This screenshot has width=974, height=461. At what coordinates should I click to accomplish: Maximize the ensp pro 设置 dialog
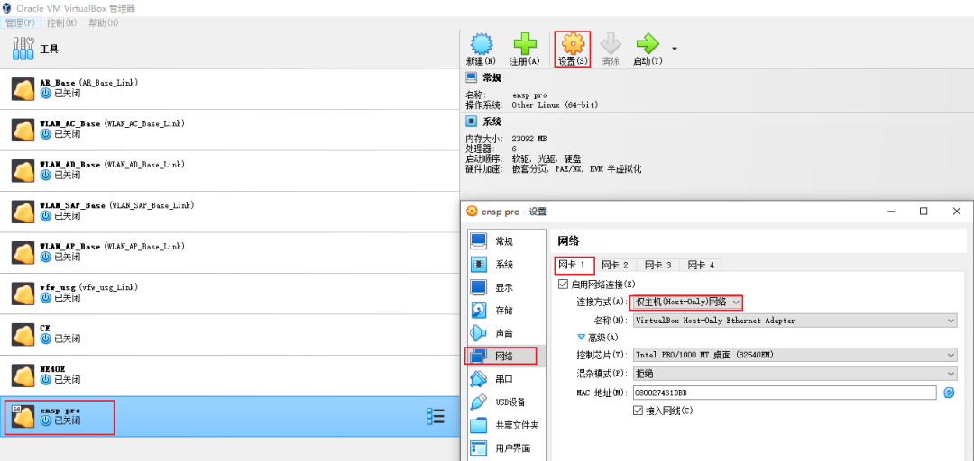923,211
